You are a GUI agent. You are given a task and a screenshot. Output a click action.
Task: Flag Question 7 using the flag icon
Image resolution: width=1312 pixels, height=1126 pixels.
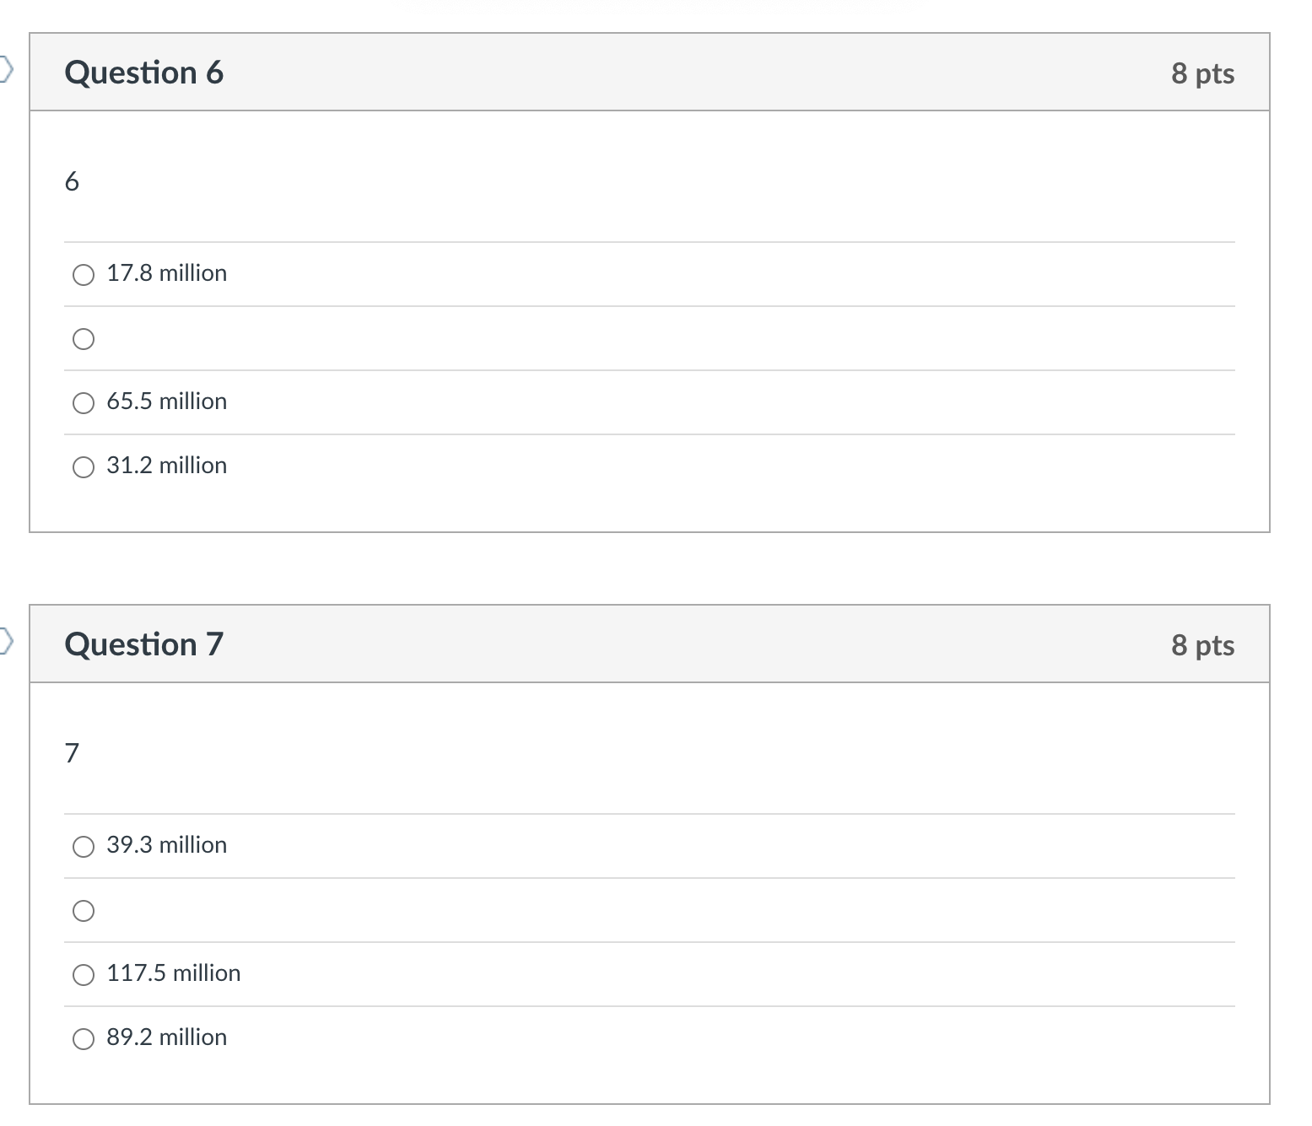tap(7, 643)
